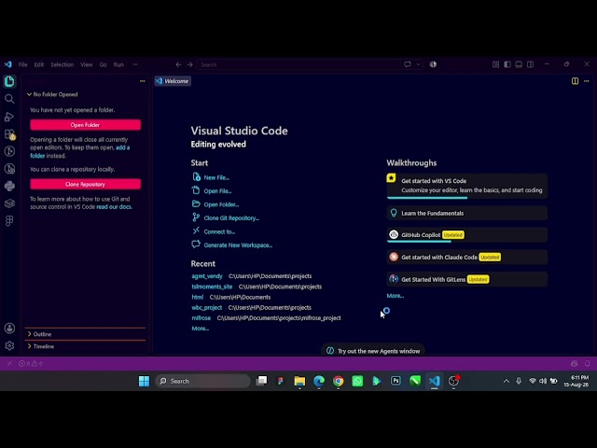This screenshot has width=597, height=448.
Task: Select the Welcome editor tab
Action: coord(173,81)
